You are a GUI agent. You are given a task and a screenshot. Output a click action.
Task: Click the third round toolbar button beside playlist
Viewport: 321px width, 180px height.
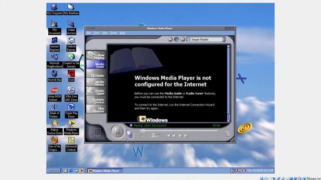pos(183,39)
